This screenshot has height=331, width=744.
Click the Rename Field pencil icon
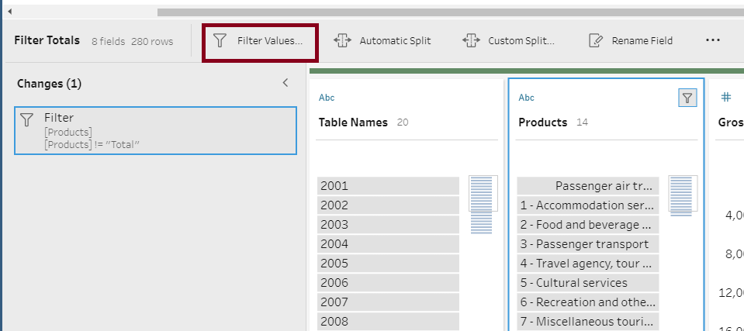596,40
